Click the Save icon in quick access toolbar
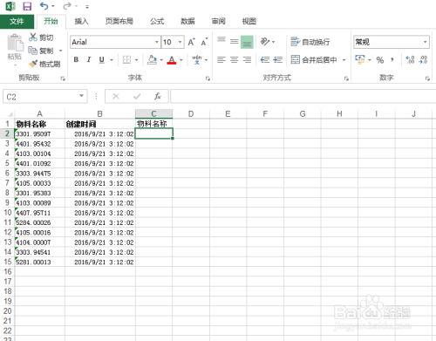 click(x=27, y=6)
